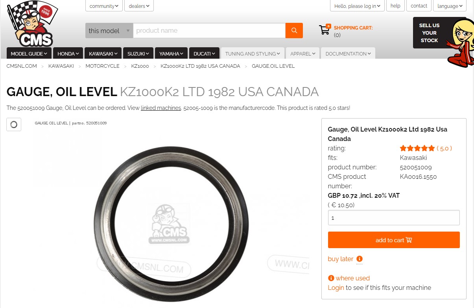Click the where used info icon

point(331,278)
